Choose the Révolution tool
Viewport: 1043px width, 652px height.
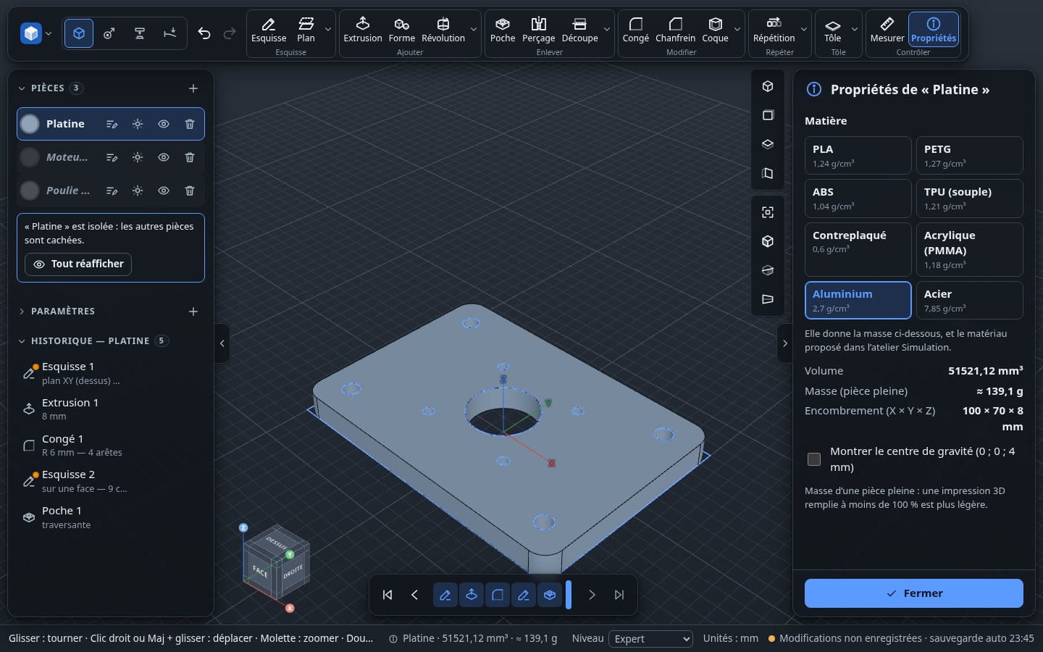[x=443, y=30]
